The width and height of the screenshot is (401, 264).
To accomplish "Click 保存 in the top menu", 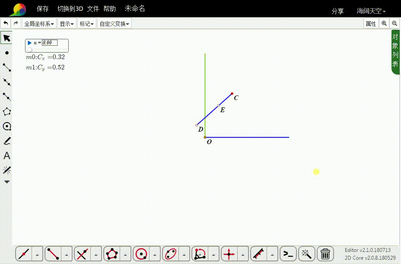I will [x=42, y=9].
